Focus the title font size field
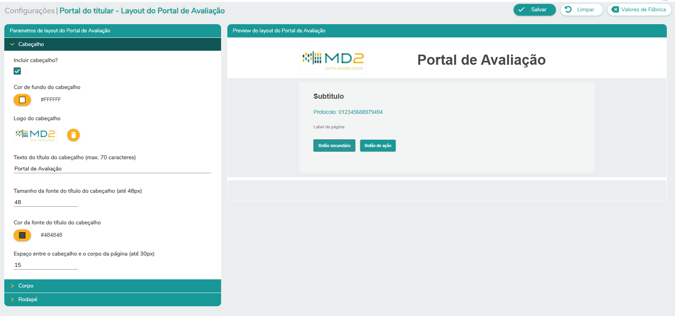The height and width of the screenshot is (316, 675). point(46,202)
